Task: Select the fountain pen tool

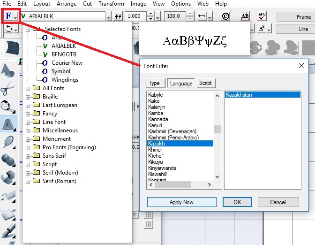Action: pos(8,231)
